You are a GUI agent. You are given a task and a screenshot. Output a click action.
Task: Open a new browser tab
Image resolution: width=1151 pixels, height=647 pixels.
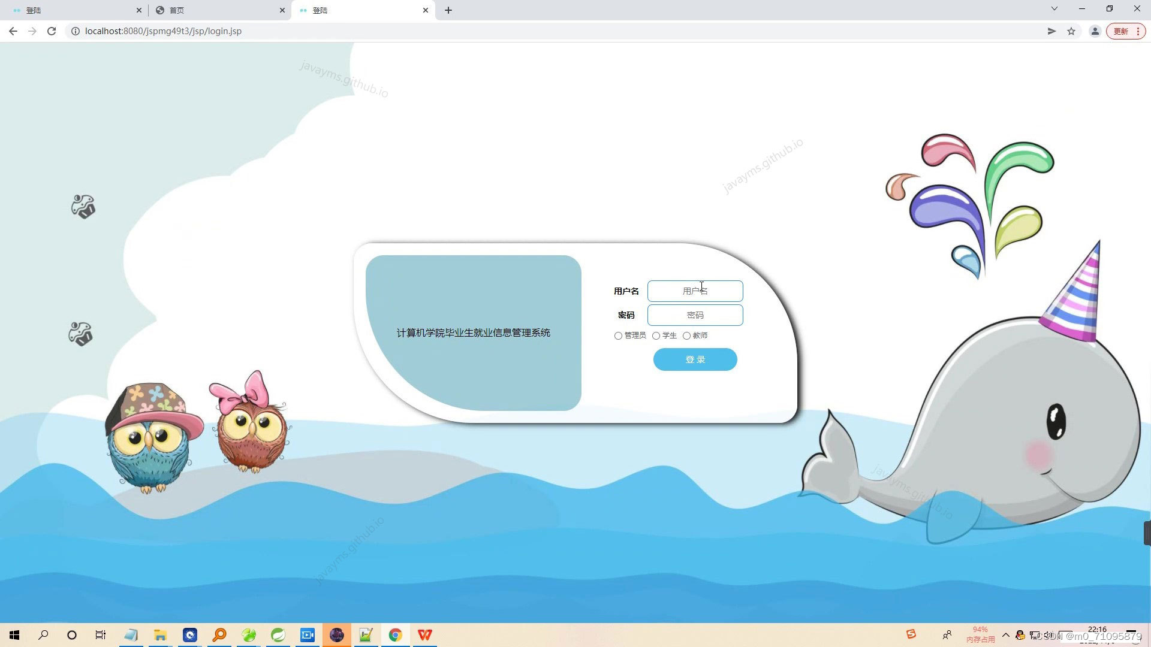(448, 10)
